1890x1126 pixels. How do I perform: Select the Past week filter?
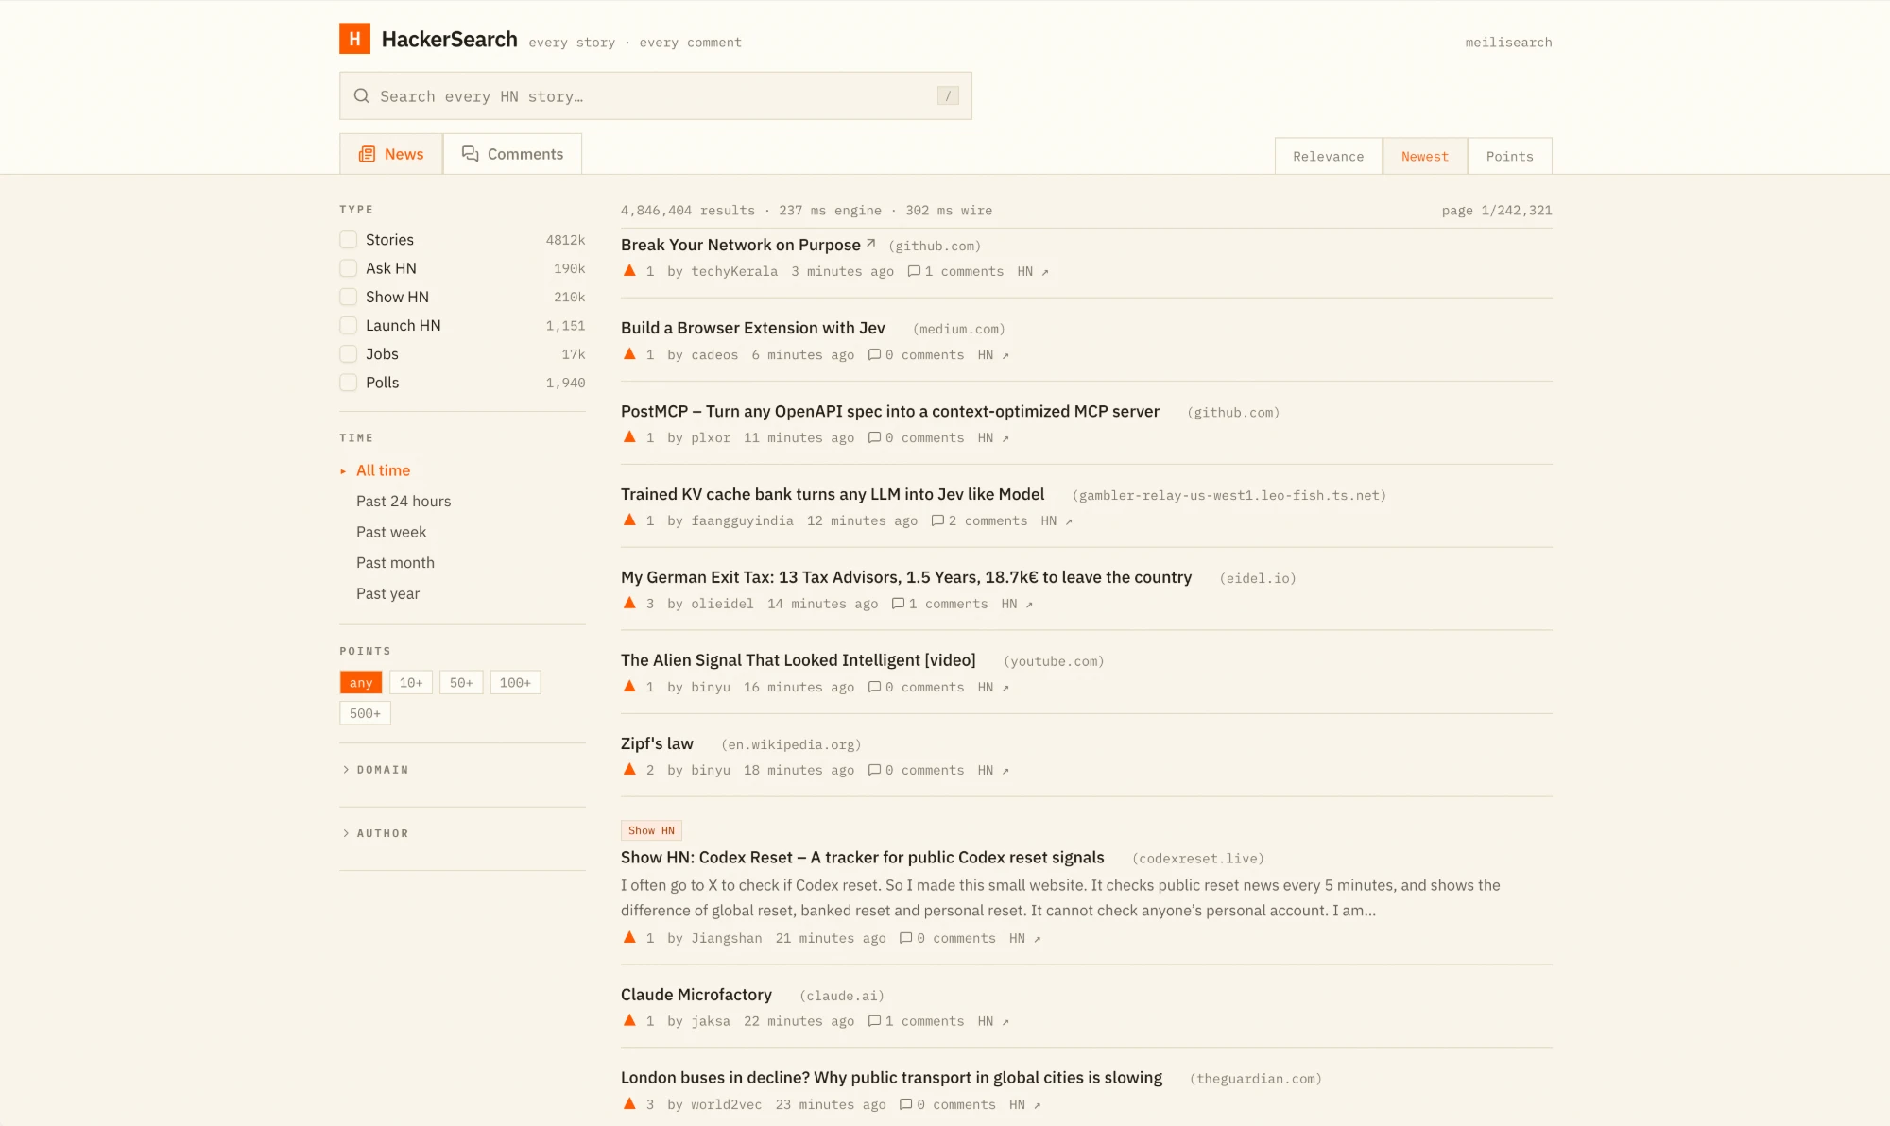(391, 532)
